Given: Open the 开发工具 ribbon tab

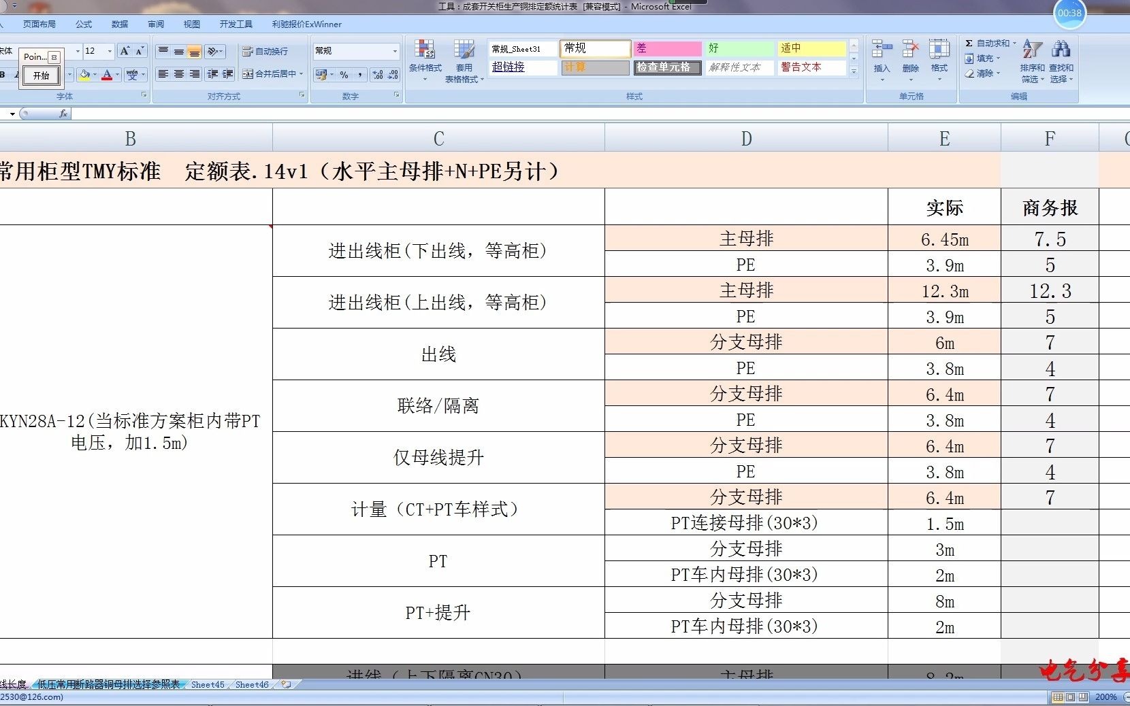Looking at the screenshot, I should coord(236,24).
